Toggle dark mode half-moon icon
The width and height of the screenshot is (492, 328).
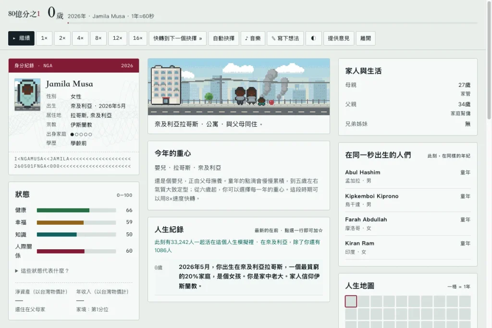(x=313, y=38)
